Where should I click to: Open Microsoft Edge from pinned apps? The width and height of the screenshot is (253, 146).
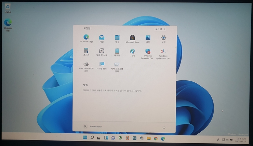(x=86, y=38)
